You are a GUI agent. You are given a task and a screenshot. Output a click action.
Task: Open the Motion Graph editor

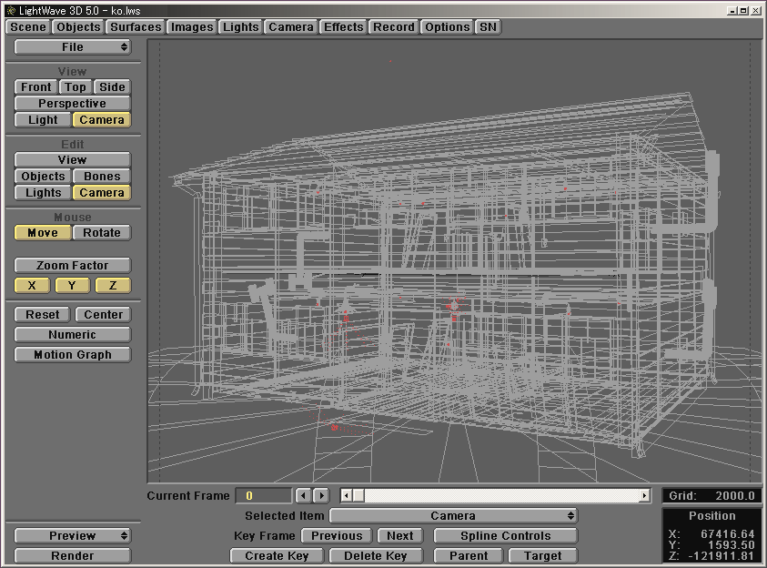coord(73,355)
